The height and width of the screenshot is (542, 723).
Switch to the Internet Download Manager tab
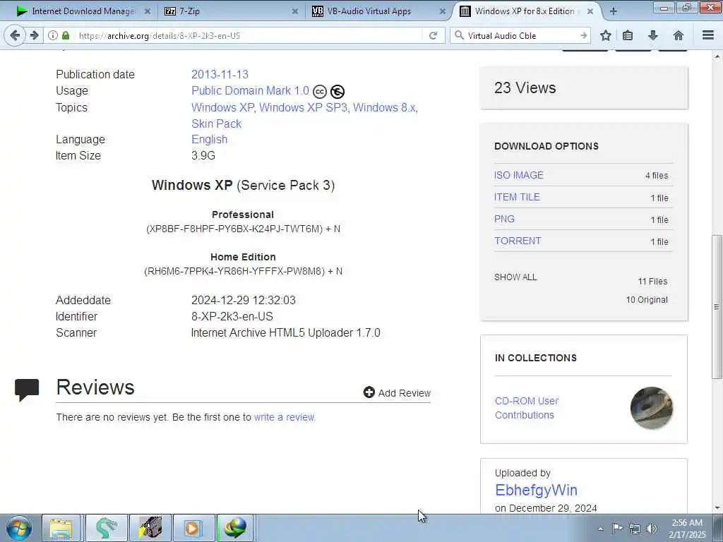(x=82, y=11)
